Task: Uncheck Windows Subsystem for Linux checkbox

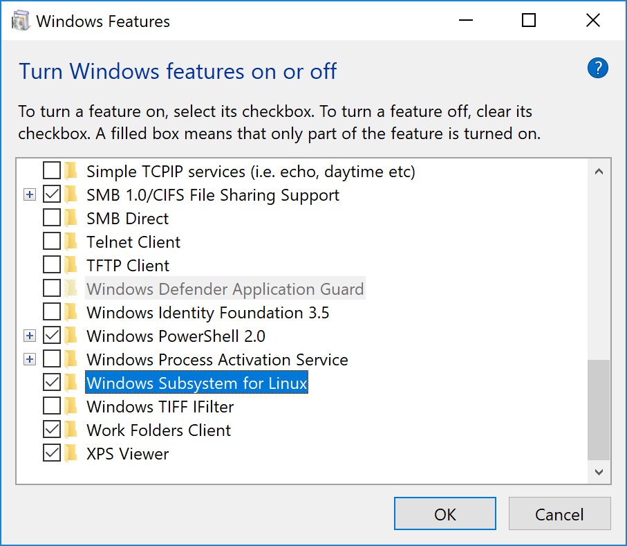Action: click(x=52, y=383)
